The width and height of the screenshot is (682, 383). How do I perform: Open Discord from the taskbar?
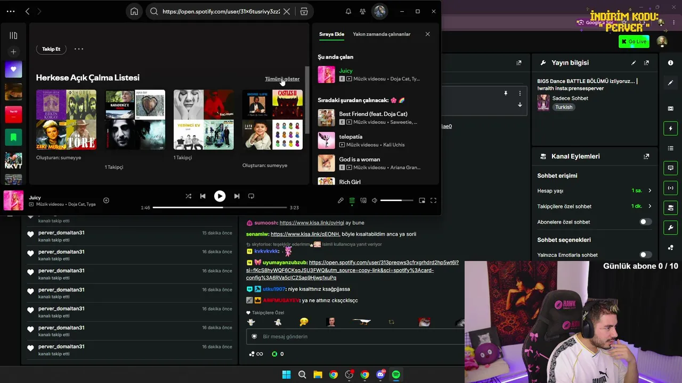point(380,374)
